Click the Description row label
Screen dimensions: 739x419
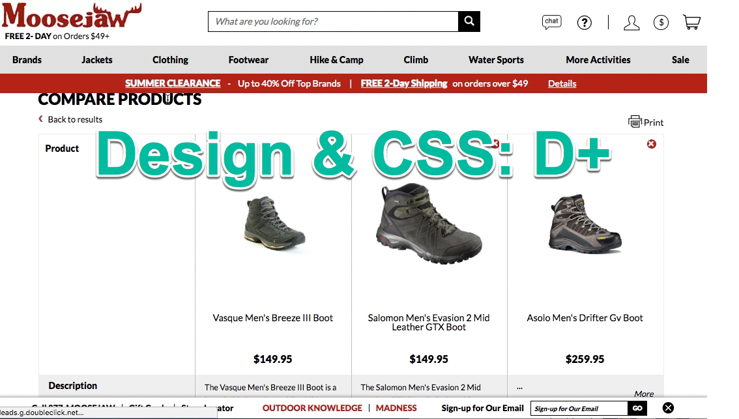point(72,386)
